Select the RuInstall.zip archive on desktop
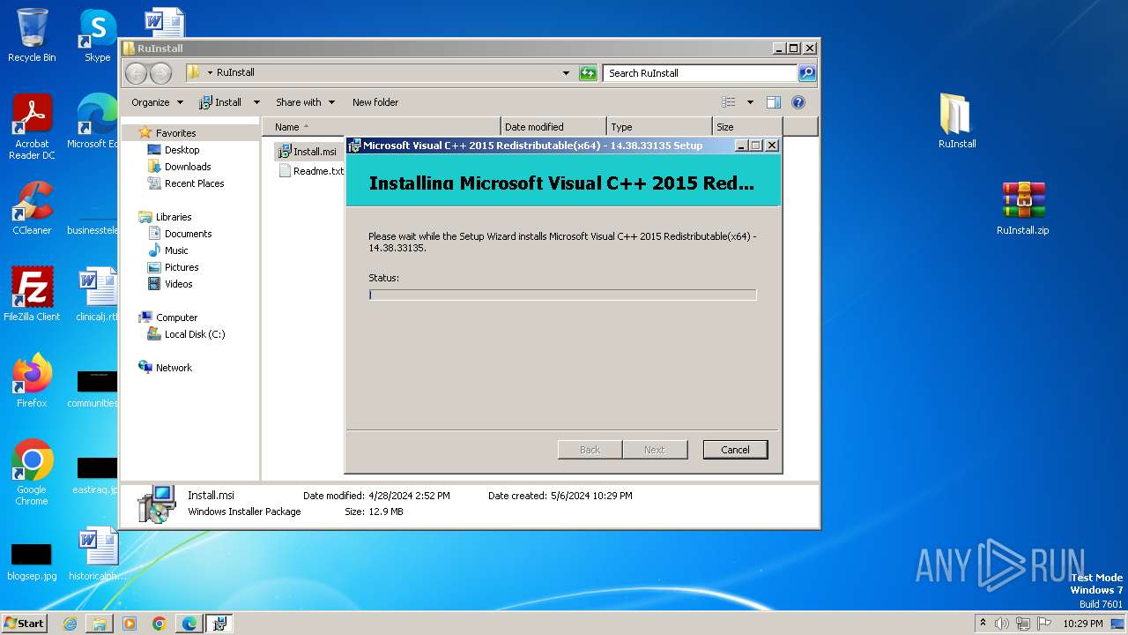Viewport: 1128px width, 635px height. pos(1022,208)
